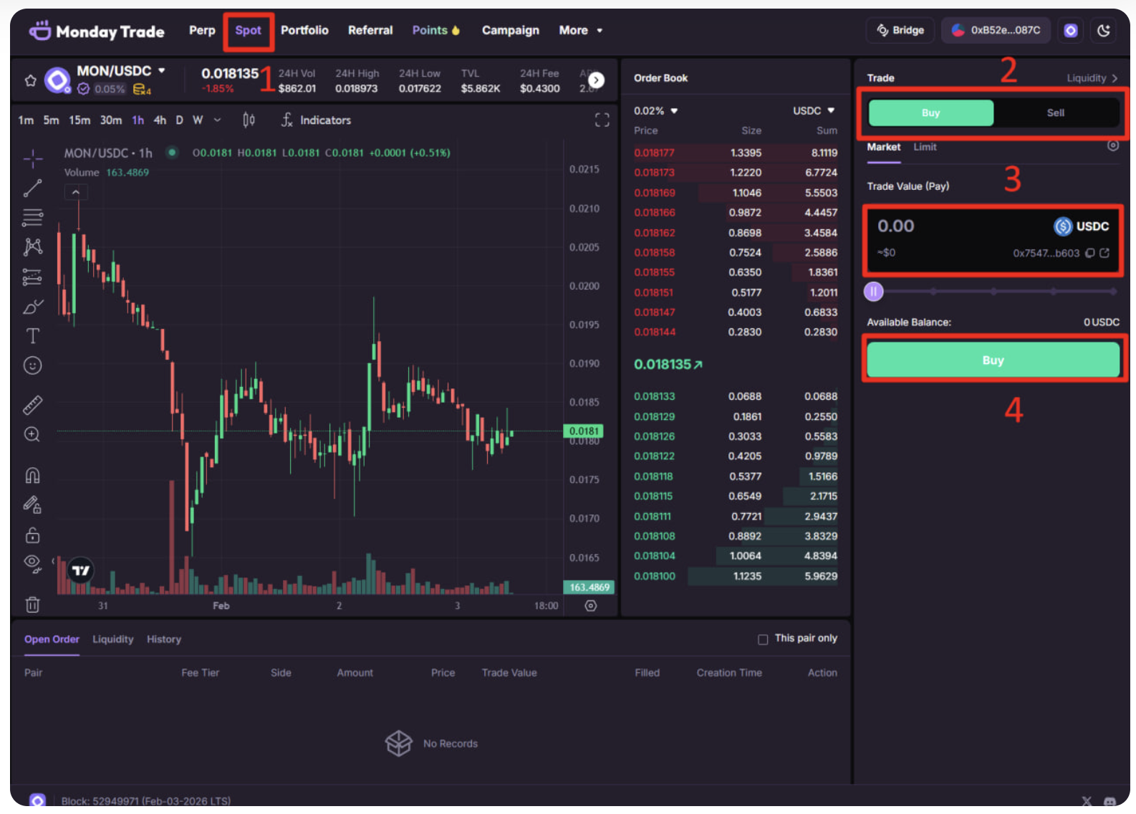Click ask price 0.018177 in order book
Image resolution: width=1136 pixels, height=814 pixels.
point(654,153)
